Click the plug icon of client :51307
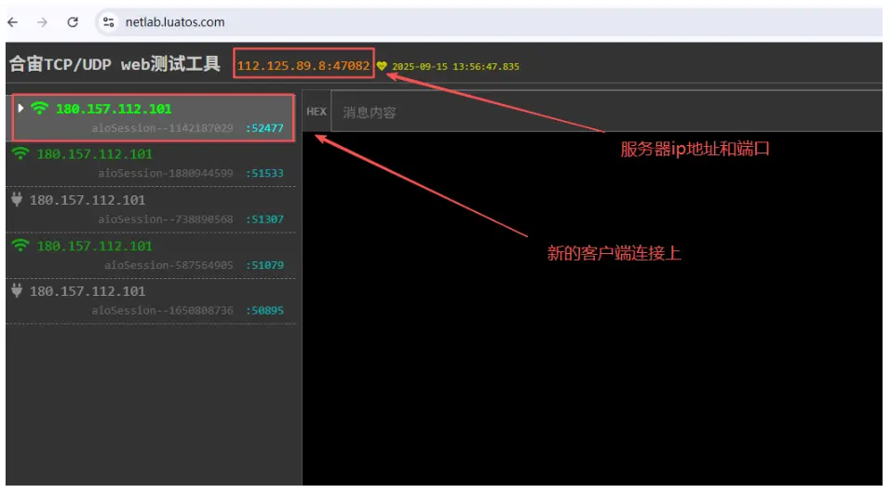Screen dimensions: 890x493 [17, 199]
